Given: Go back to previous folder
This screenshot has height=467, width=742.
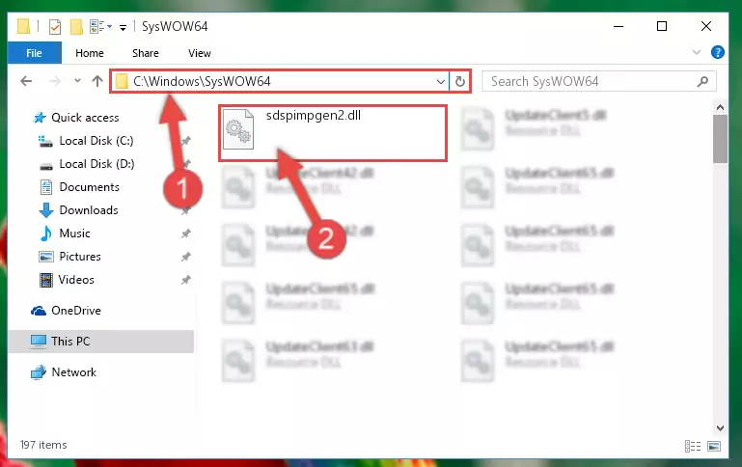Looking at the screenshot, I should point(26,81).
